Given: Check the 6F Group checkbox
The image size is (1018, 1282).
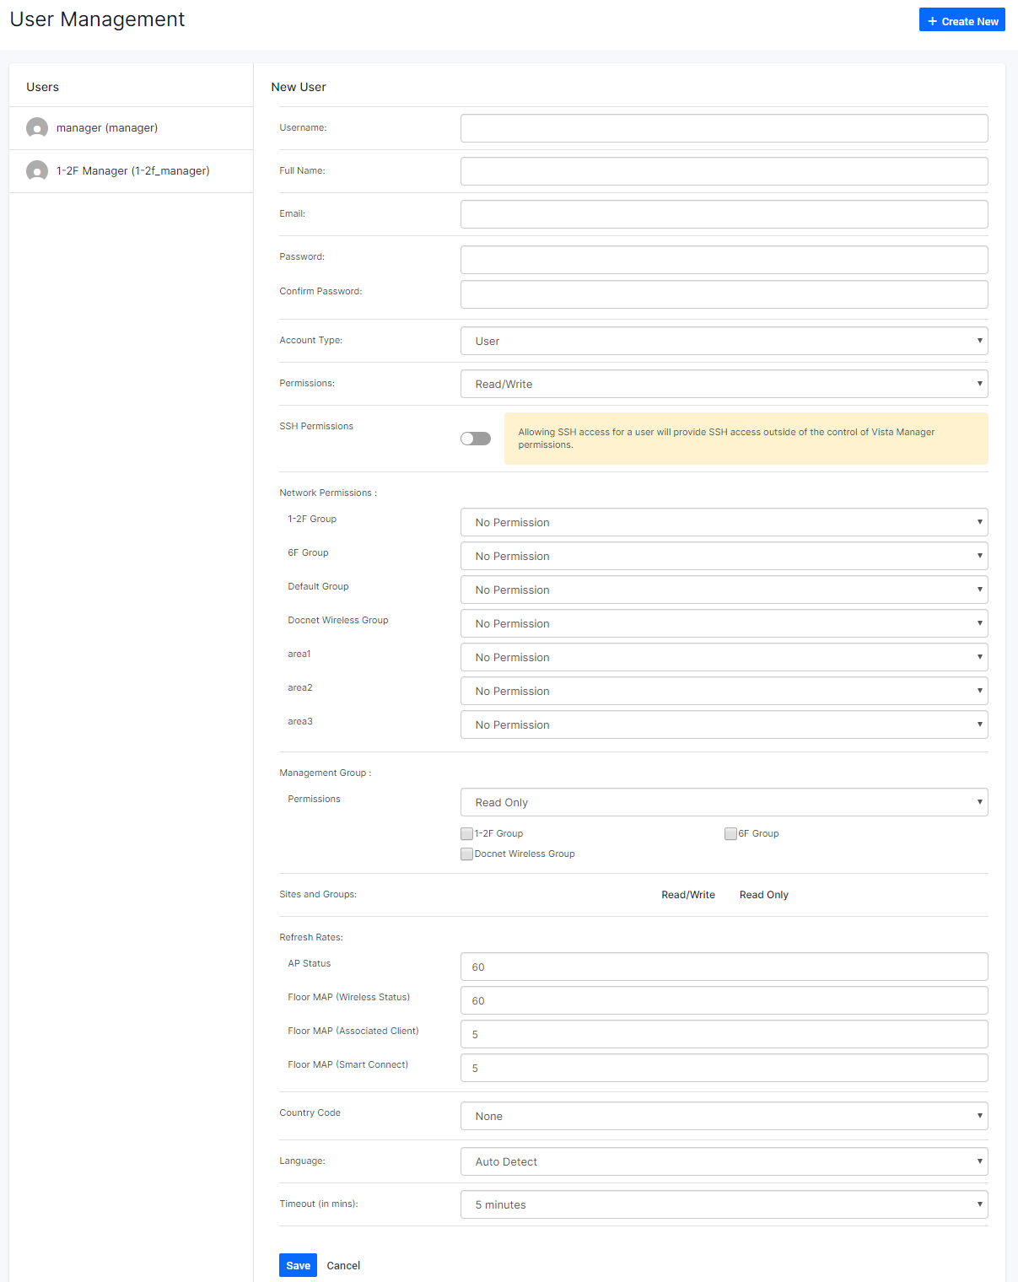Looking at the screenshot, I should pyautogui.click(x=730, y=834).
